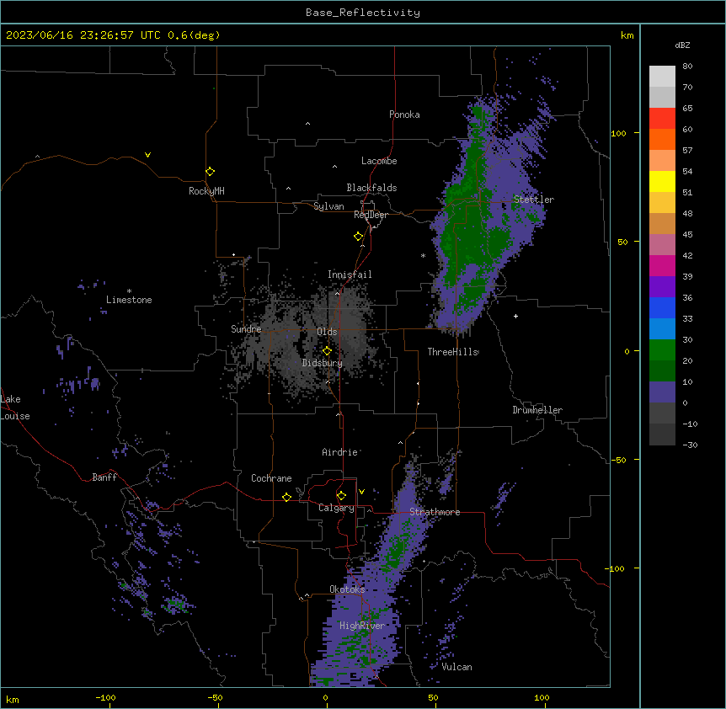Click the Innisfail city label
Screen dimensions: 726x709
tap(350, 275)
